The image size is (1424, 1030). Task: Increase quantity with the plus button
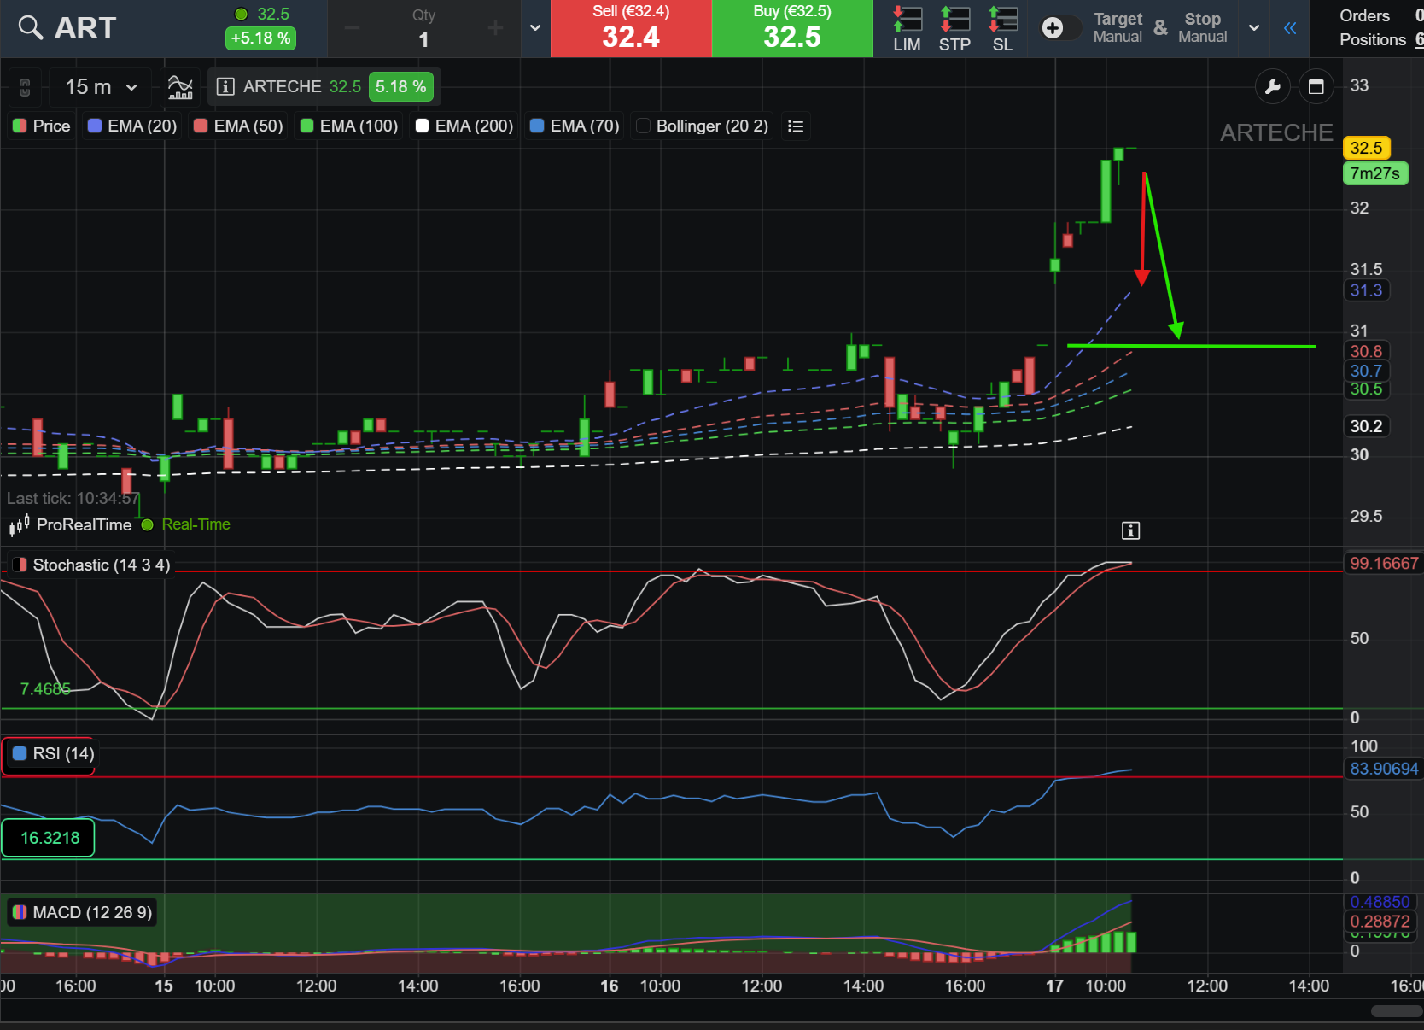click(495, 28)
